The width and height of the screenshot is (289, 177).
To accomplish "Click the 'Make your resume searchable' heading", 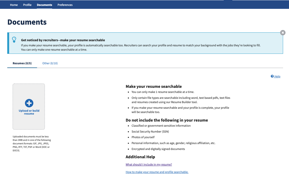I will (154, 86).
